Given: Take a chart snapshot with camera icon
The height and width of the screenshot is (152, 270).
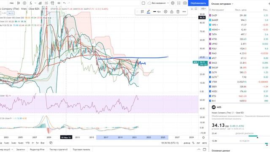Looking at the screenshot, I should coord(185,3).
